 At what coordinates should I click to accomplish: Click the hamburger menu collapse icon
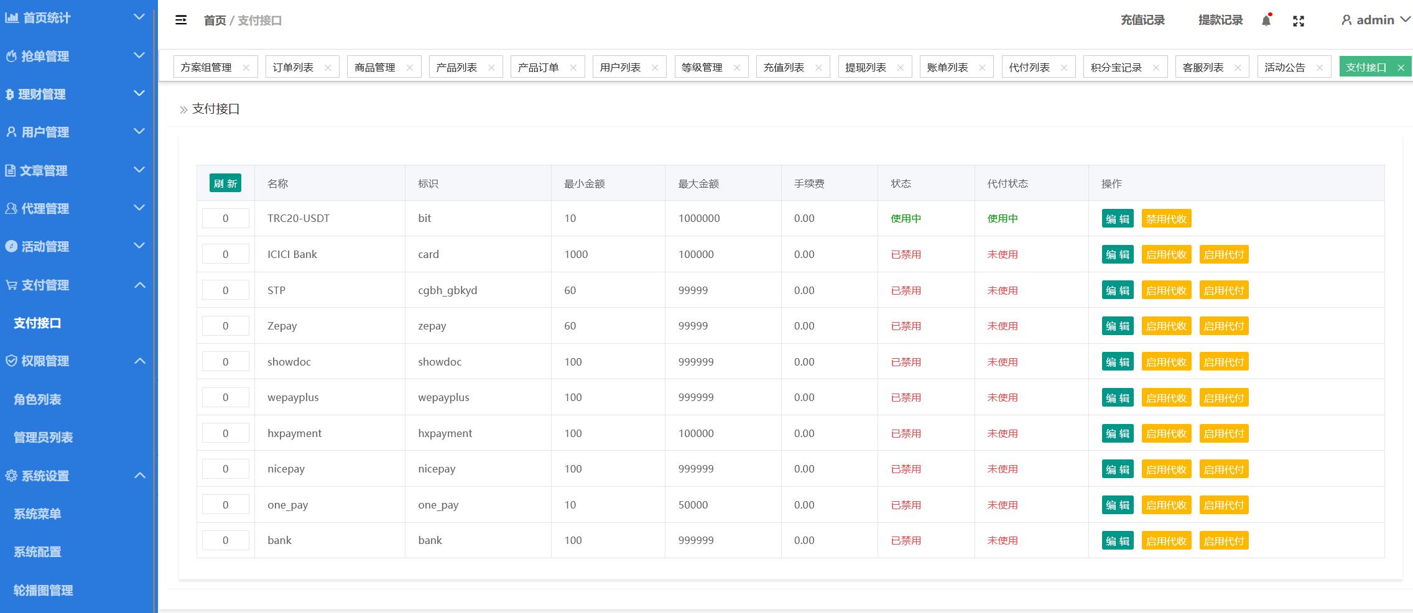click(181, 20)
